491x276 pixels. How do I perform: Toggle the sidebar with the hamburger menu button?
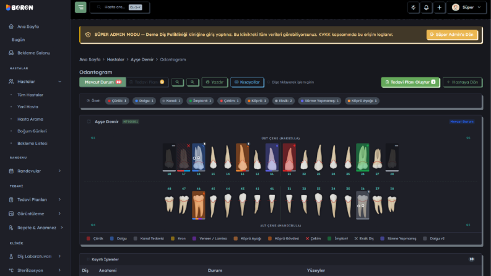tap(80, 7)
